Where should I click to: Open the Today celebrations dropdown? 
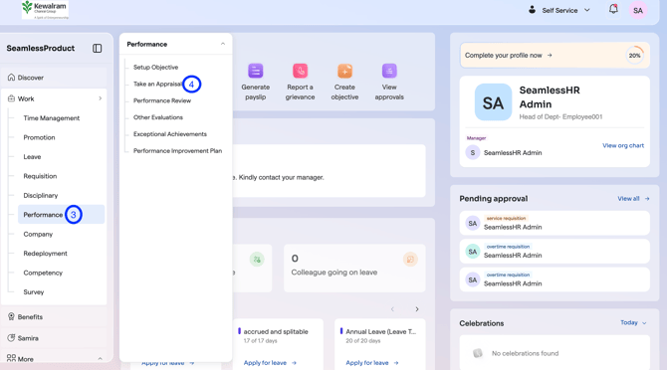point(633,323)
